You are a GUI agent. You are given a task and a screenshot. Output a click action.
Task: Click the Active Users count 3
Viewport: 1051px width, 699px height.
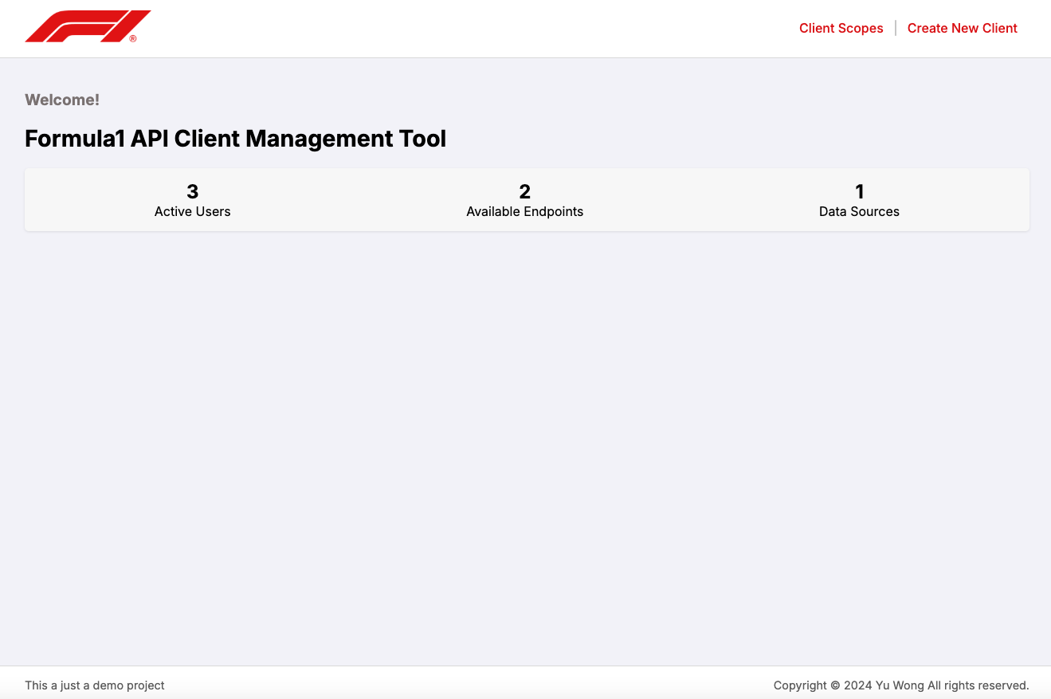coord(192,191)
